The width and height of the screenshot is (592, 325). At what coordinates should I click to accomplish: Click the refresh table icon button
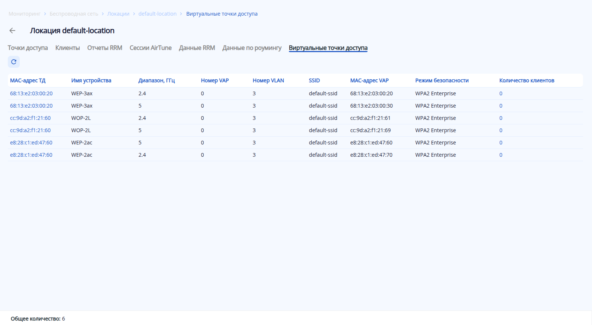click(x=14, y=62)
